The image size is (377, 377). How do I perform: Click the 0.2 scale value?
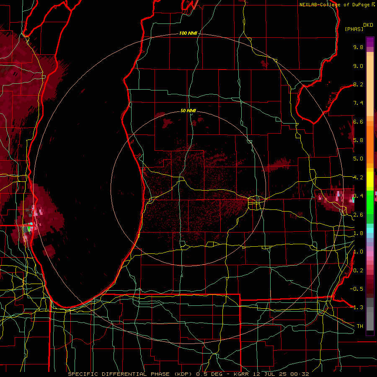pos(358,271)
